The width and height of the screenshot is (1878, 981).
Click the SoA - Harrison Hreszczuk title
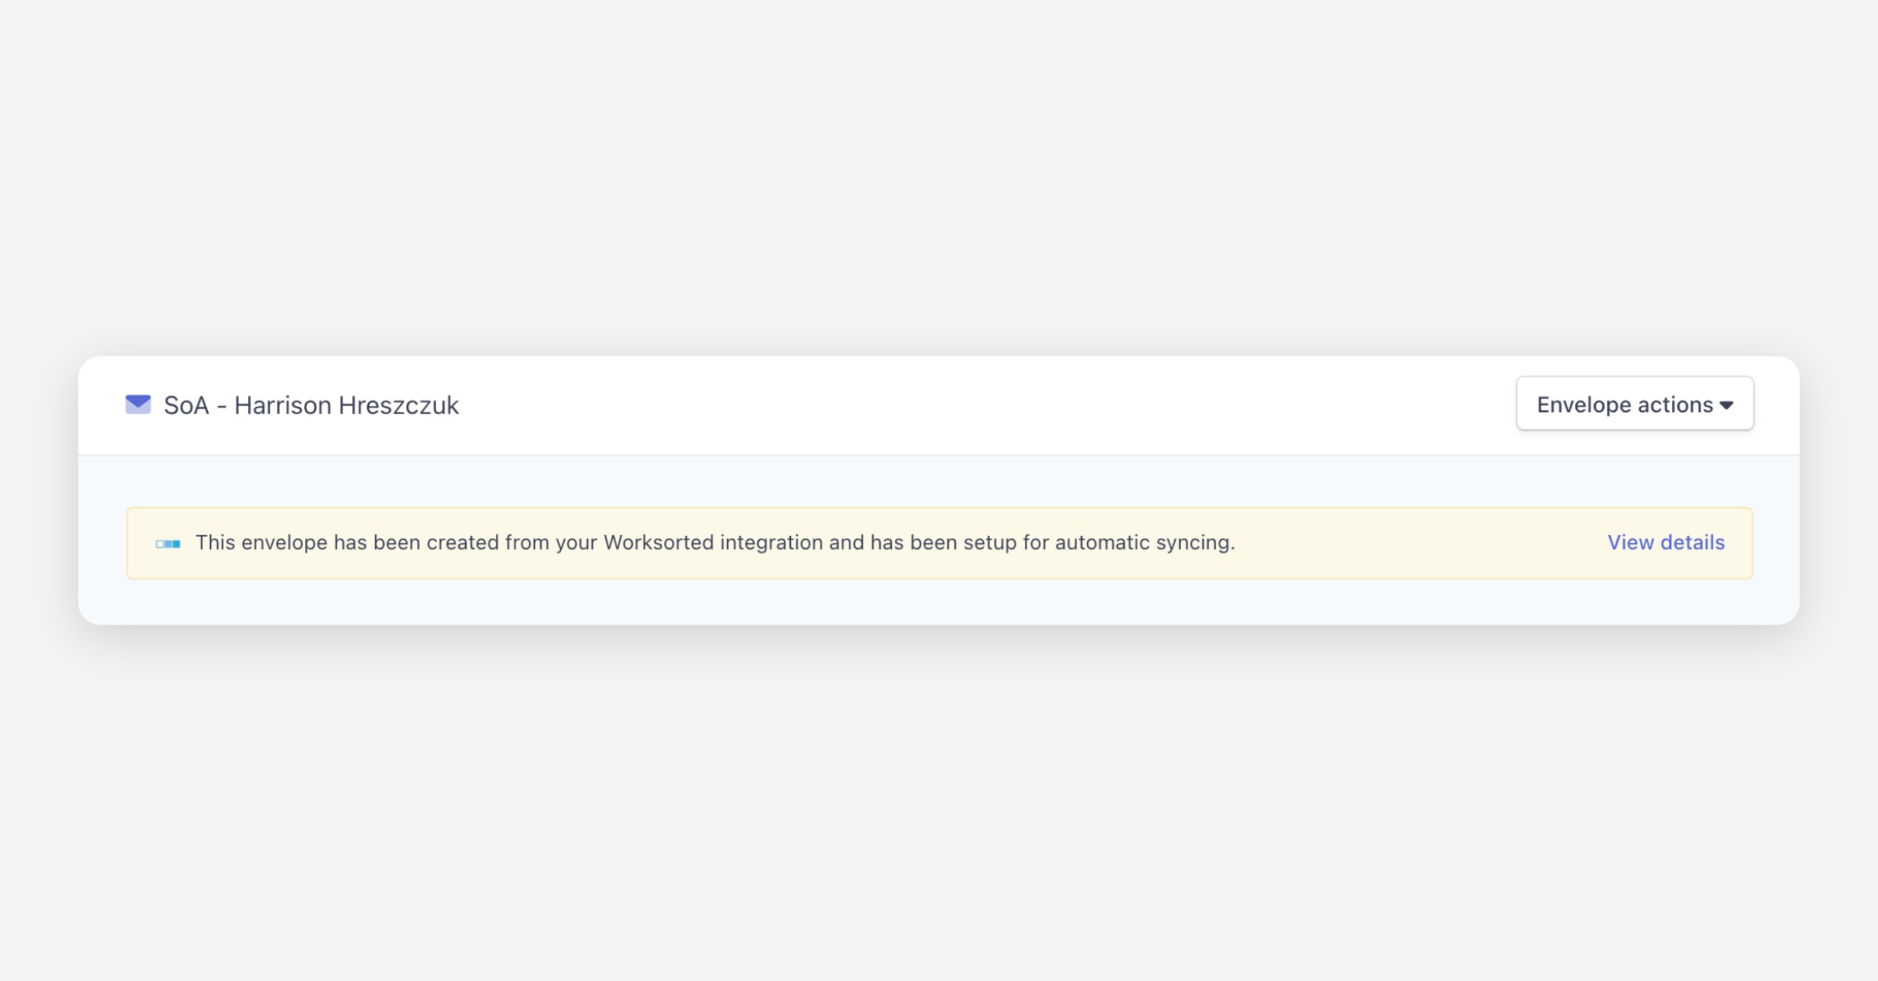(x=311, y=405)
